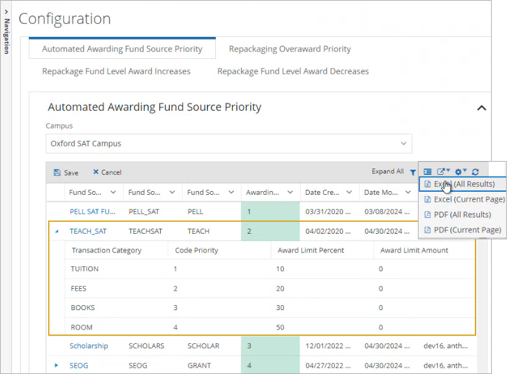Click the 12/01/2022 date created cell

pos(328,346)
